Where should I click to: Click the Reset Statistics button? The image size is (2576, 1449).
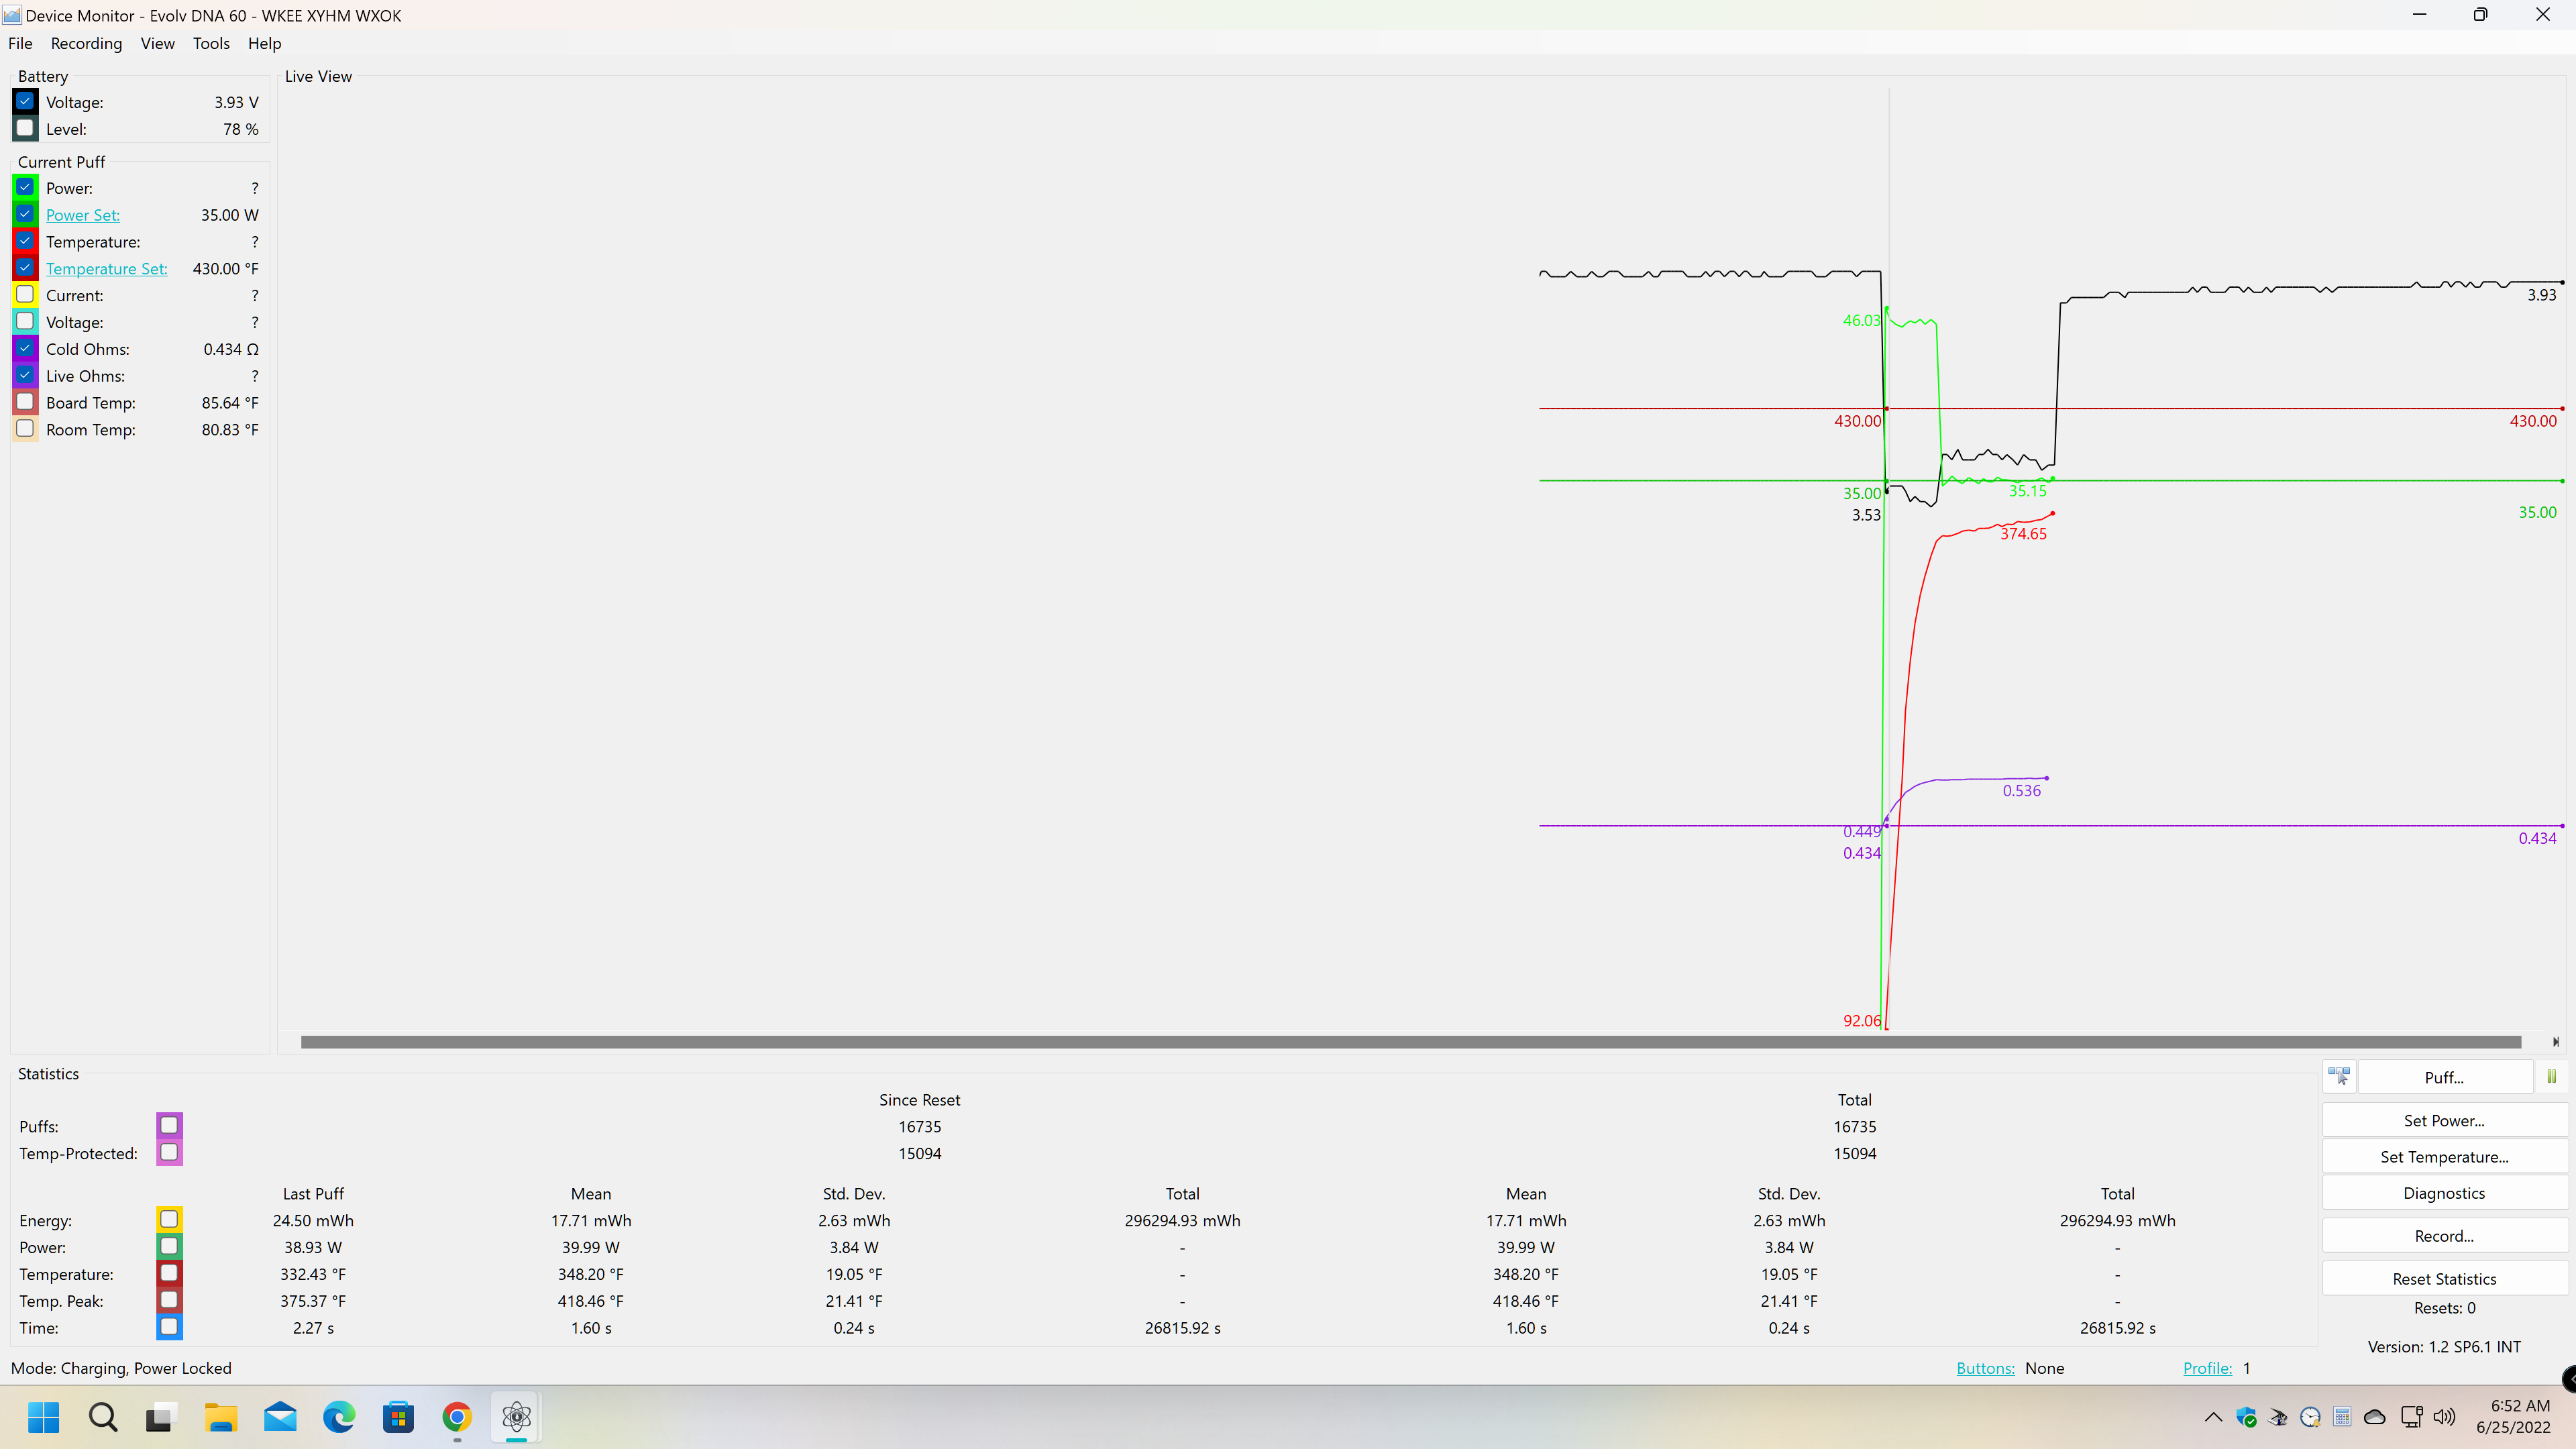click(2443, 1279)
